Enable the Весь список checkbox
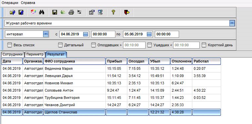 point(10,45)
